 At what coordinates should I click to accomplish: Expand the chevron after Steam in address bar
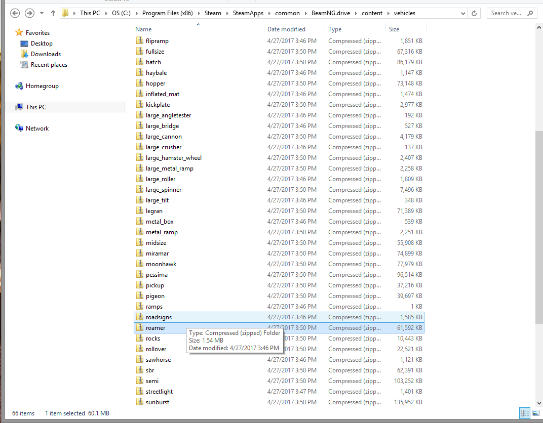[x=227, y=14]
